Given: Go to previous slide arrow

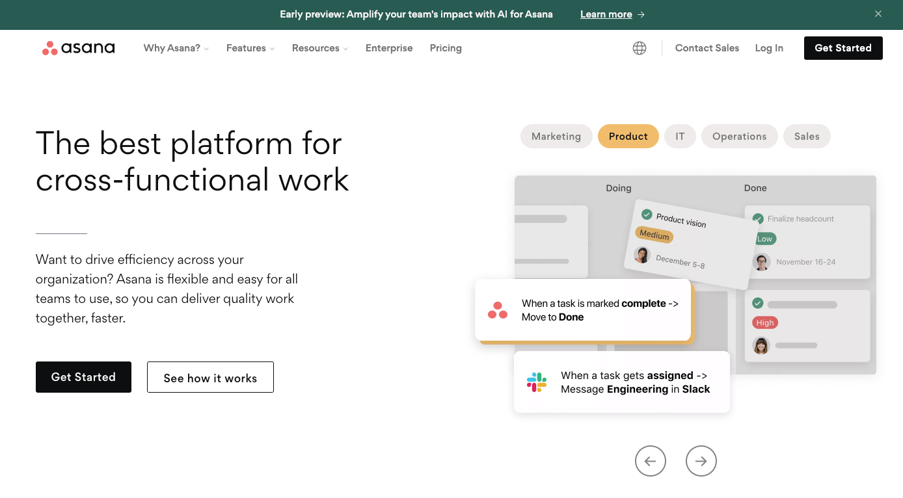Looking at the screenshot, I should tap(651, 461).
